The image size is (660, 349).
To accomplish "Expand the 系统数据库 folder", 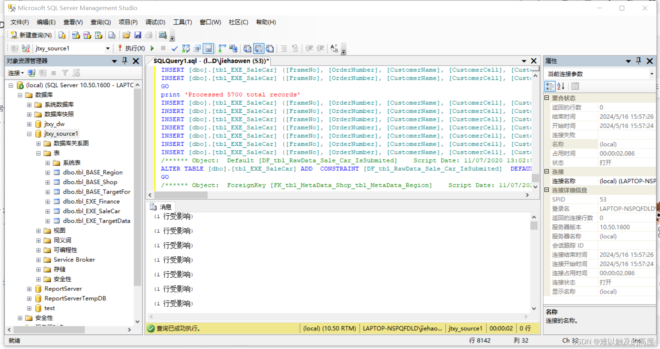I will pos(29,105).
